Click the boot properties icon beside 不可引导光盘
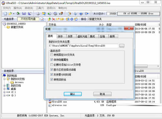Image resolution: width=162 pixels, height=119 pixels. [x=42, y=19]
